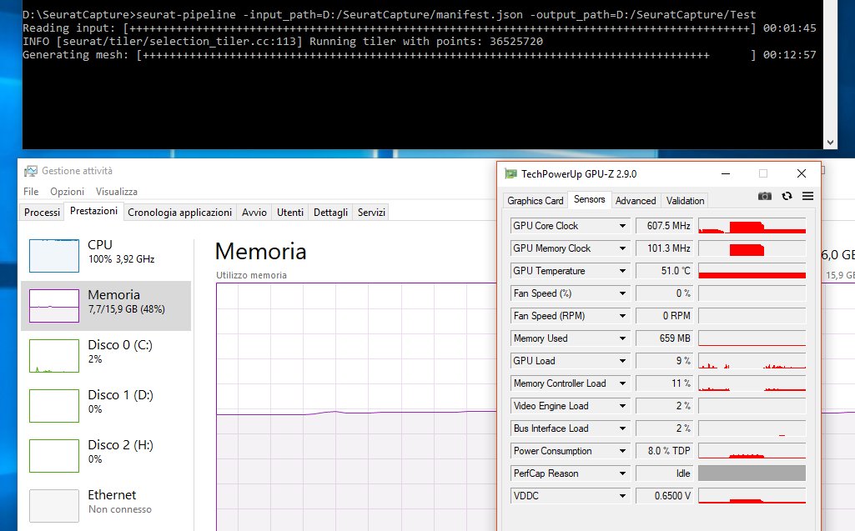This screenshot has height=531, width=855.
Task: Open the Advanced tab in GPU-Z
Action: pos(636,201)
